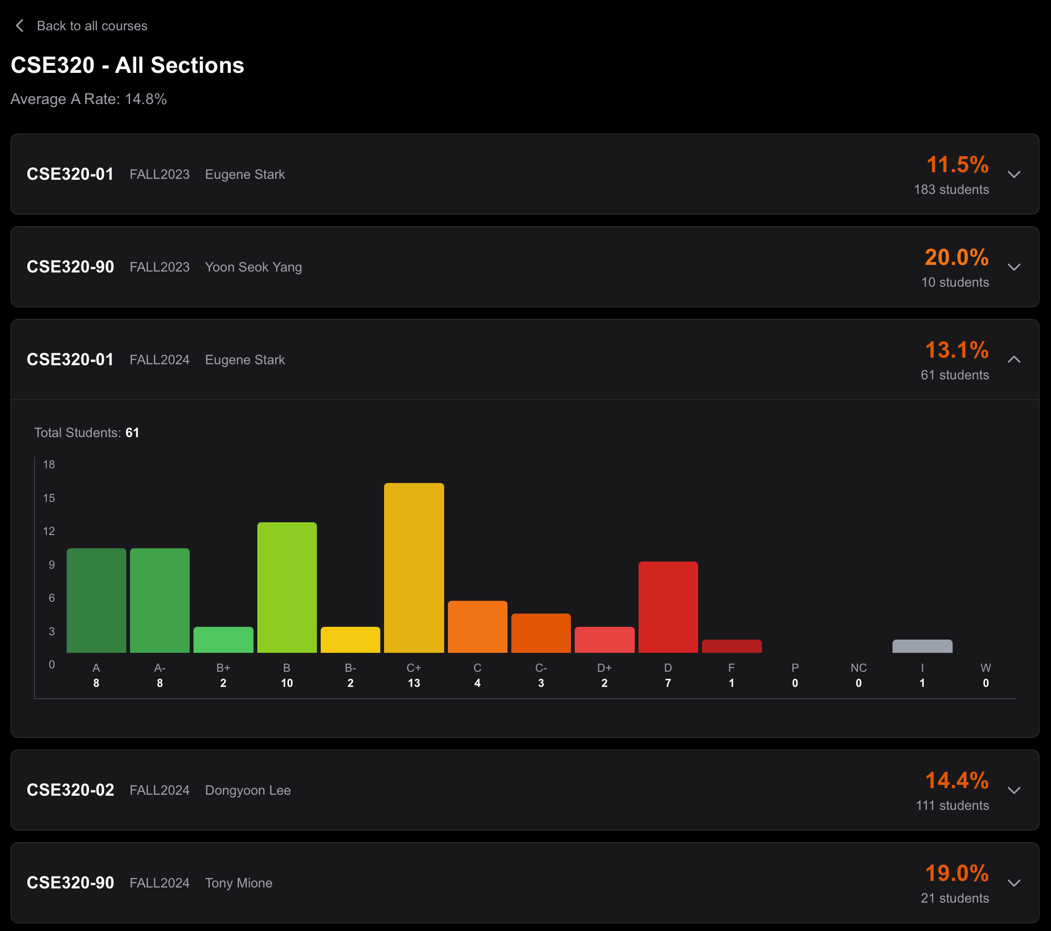Click 19.0% rate for Tony Mione
1051x931 pixels.
pos(956,873)
